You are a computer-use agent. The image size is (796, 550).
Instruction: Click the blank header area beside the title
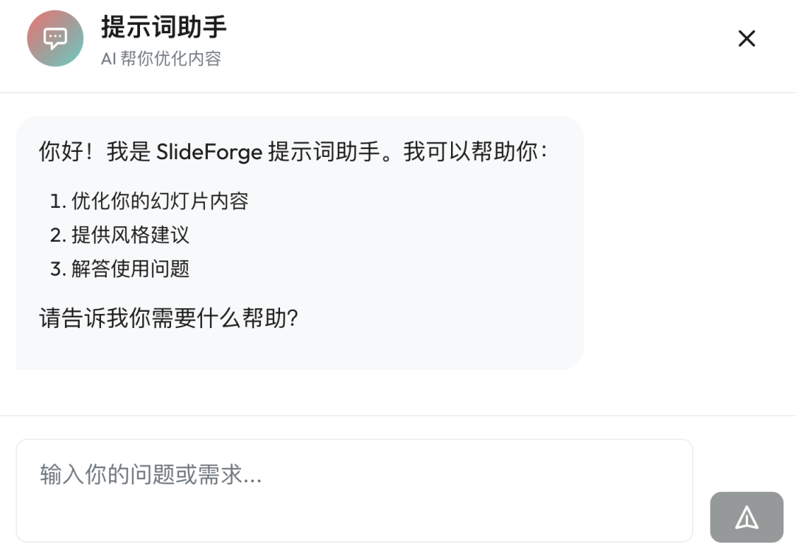point(479,41)
